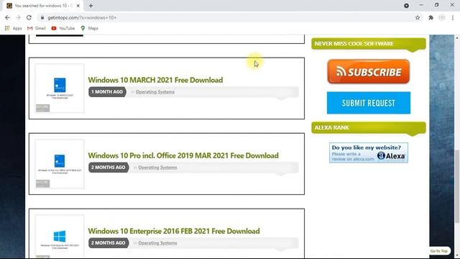Select the 'You searched for windows 10' tab
The image size is (460, 259).
tap(43, 6)
